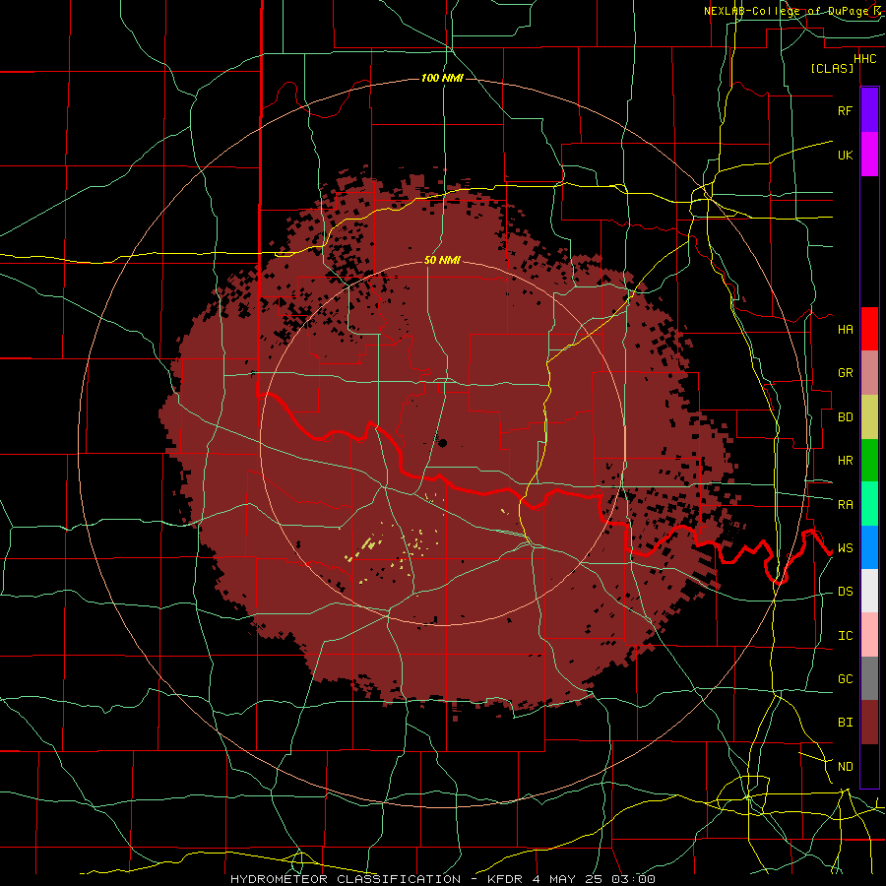Click the 'GR' legend label
Screen dimensions: 886x886
(x=845, y=373)
